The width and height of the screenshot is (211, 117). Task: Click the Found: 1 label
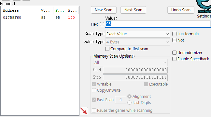click(8, 4)
